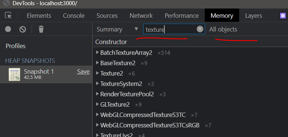This screenshot has height=137, width=288.
Task: Open the Summary view dropdown
Action: (117, 29)
